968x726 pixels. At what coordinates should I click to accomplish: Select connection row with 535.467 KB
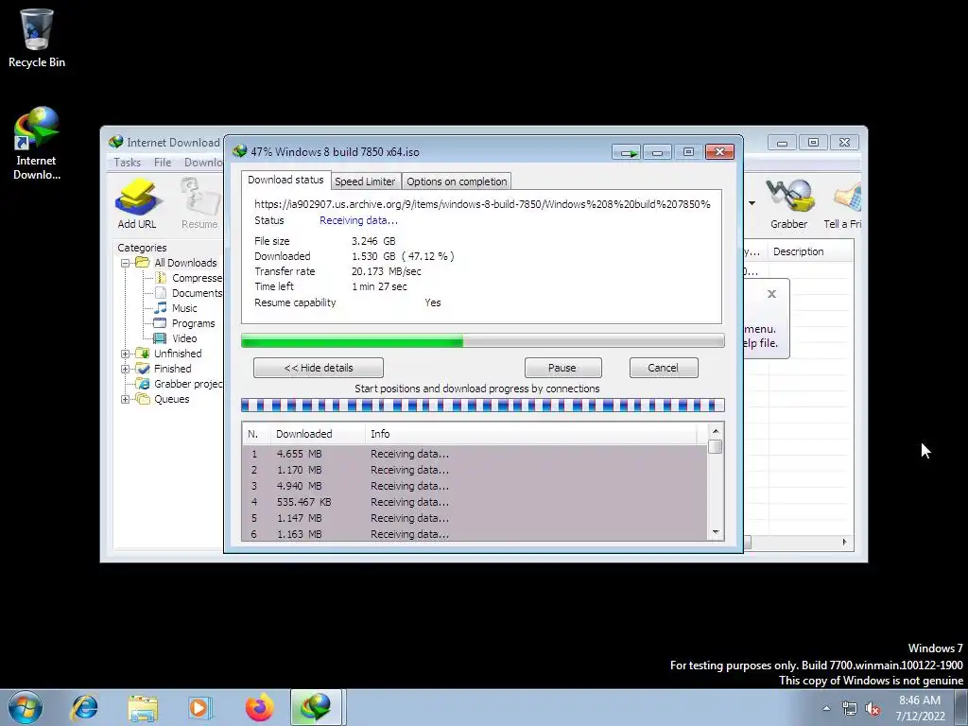tap(475, 502)
